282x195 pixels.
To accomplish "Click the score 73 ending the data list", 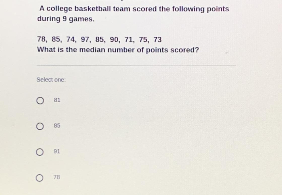I will point(158,40).
